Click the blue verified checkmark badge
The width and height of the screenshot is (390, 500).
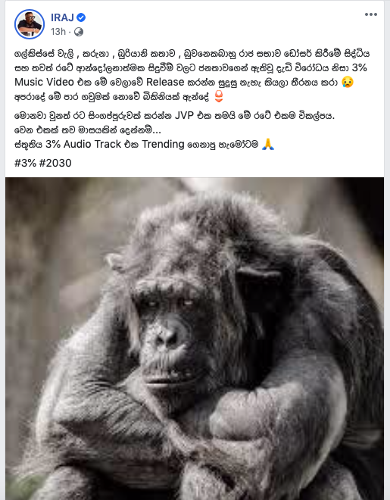(81, 17)
